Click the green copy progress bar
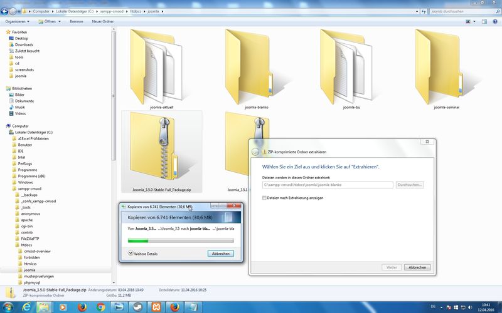 [181, 240]
